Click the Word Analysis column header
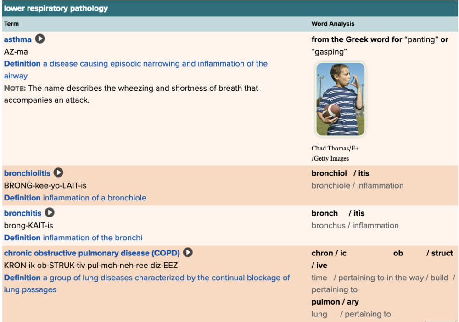The width and height of the screenshot is (459, 322). coord(333,24)
